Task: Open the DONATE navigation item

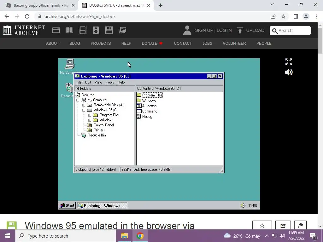Action: (x=152, y=43)
